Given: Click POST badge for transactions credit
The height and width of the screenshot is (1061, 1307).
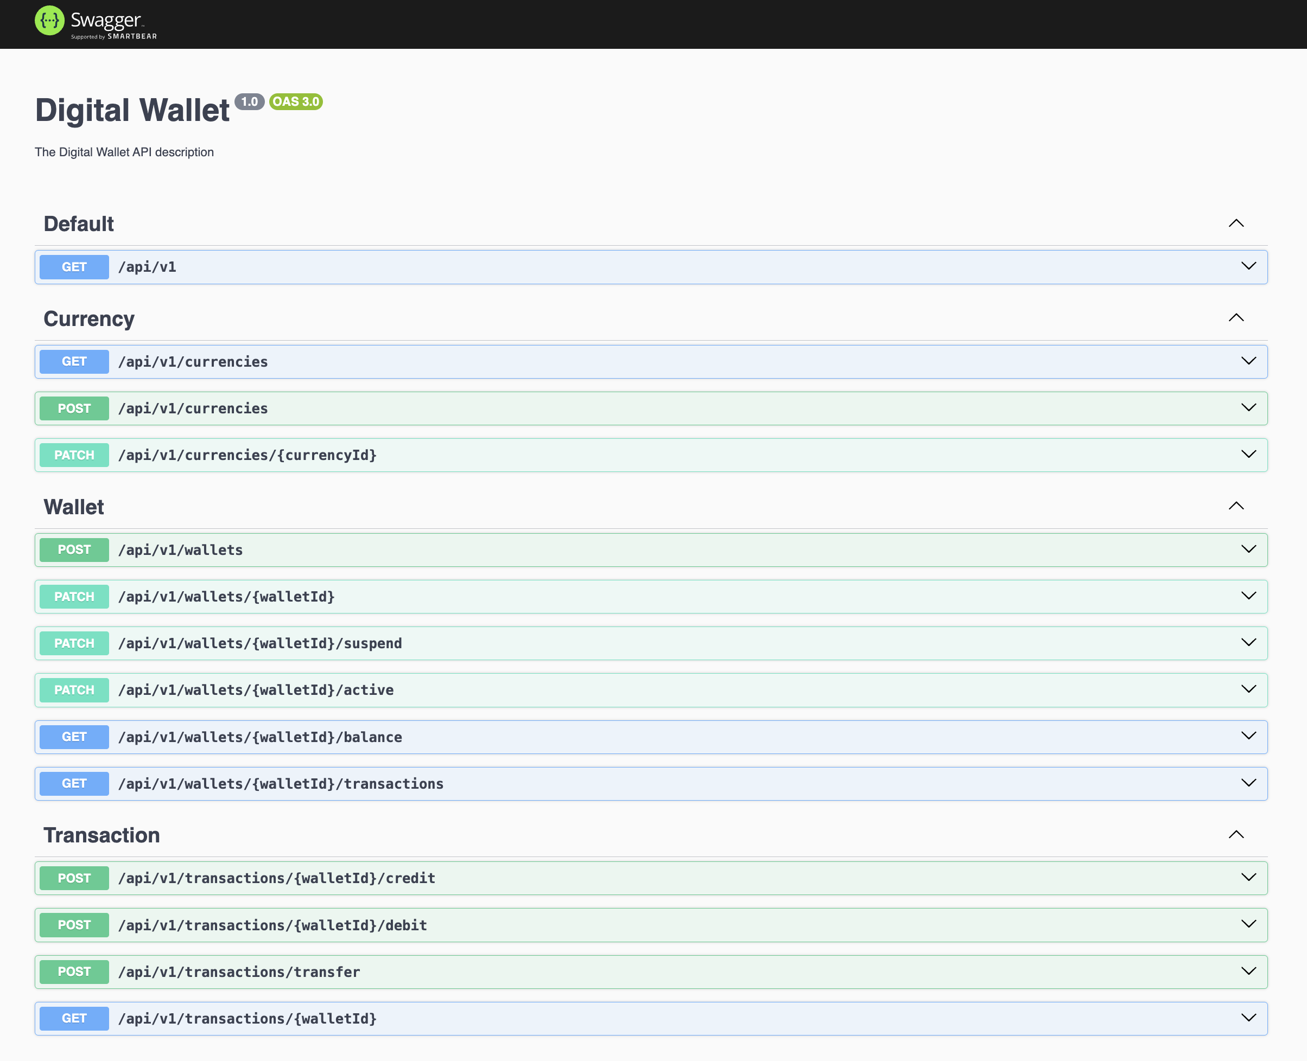Looking at the screenshot, I should (74, 878).
